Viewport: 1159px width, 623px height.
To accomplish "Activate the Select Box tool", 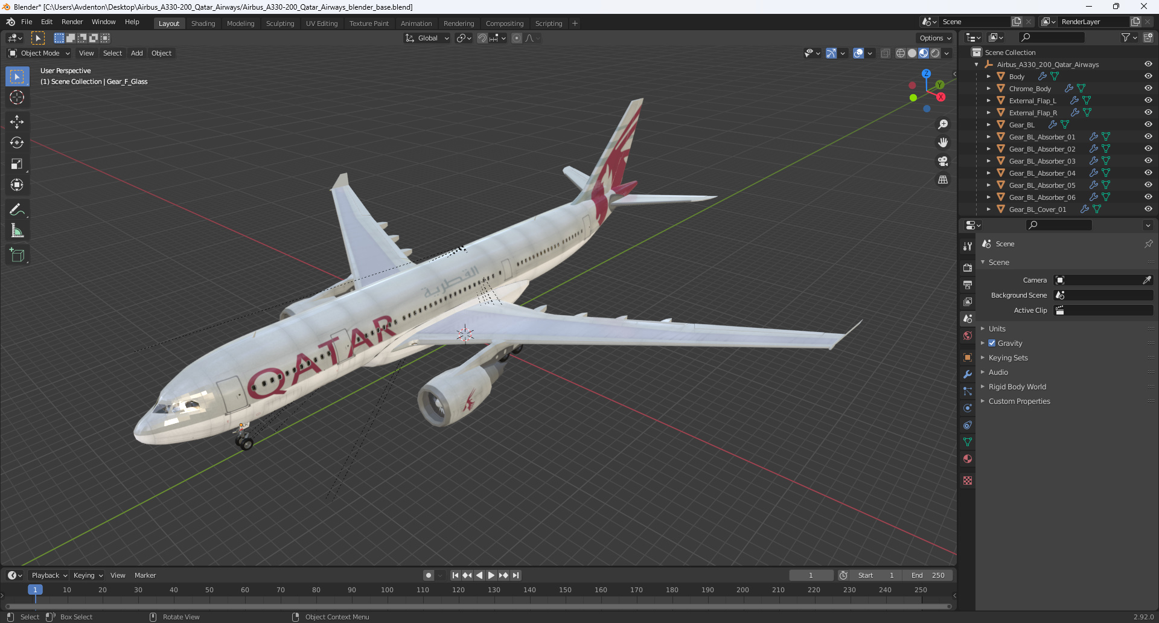I will [x=17, y=76].
